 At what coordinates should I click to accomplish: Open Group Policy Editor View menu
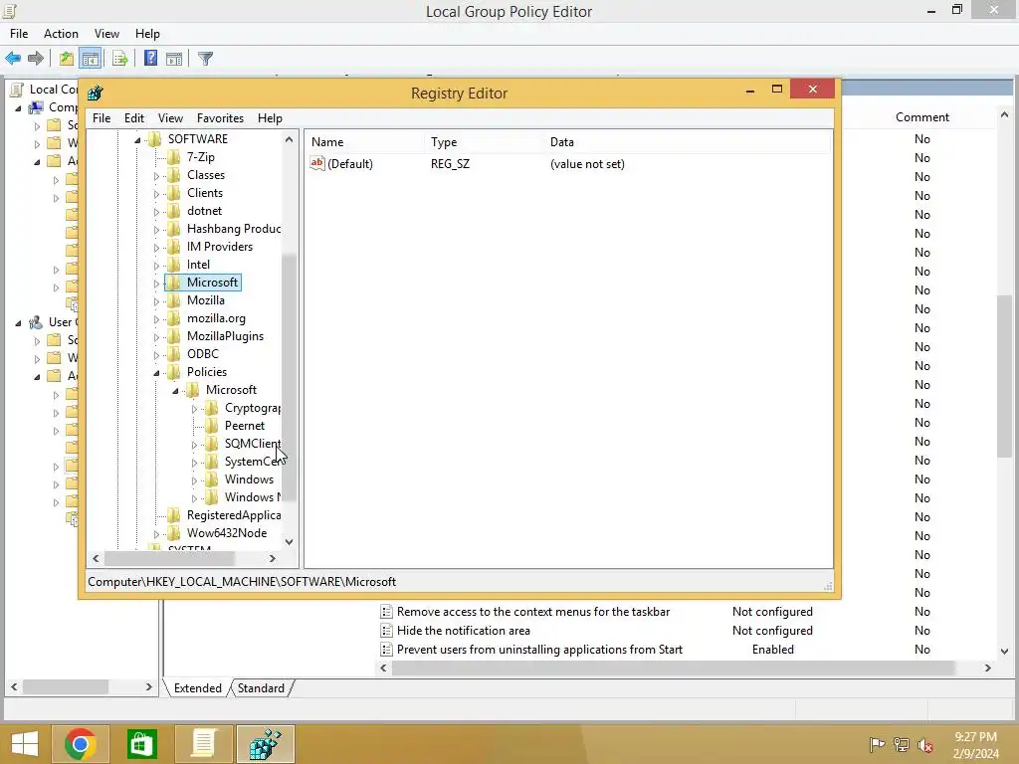coord(106,34)
